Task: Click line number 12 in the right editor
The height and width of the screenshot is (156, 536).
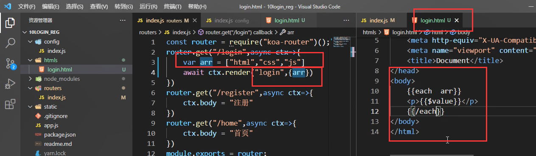Action: [x=375, y=111]
